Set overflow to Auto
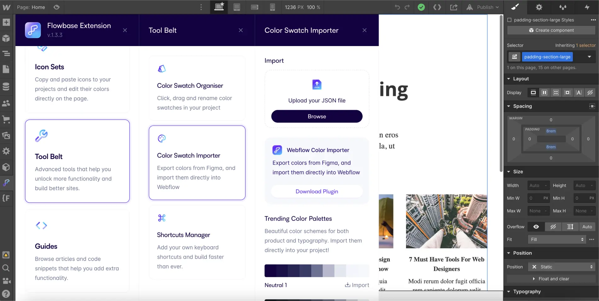Viewport: 599px width, 301px height. point(587,227)
